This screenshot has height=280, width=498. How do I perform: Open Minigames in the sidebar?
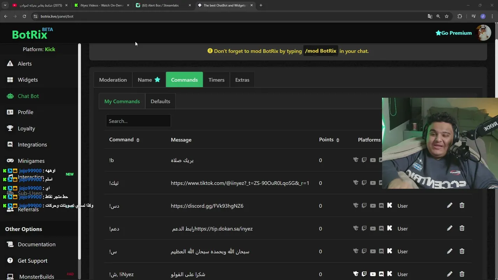tap(31, 161)
